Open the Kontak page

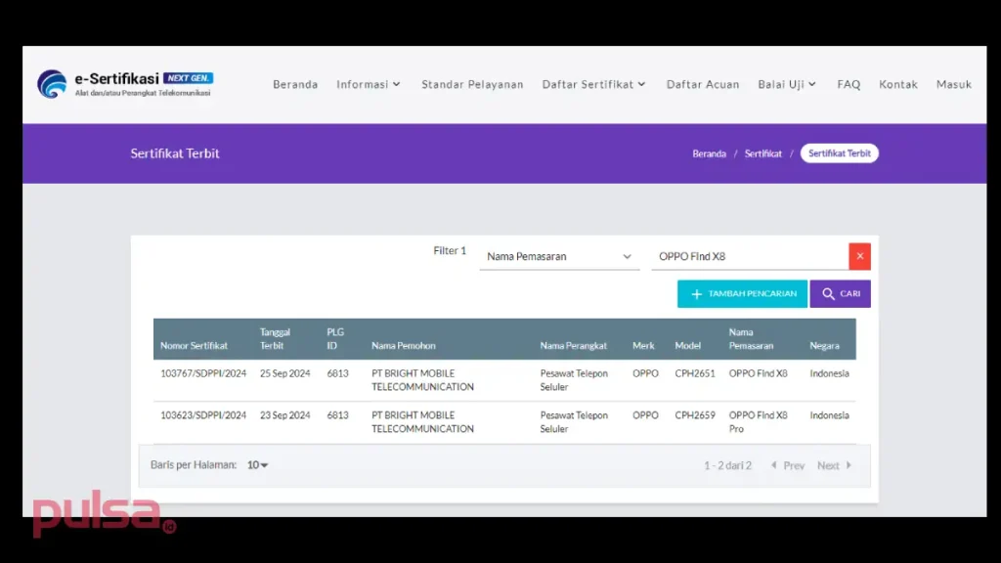[898, 84]
